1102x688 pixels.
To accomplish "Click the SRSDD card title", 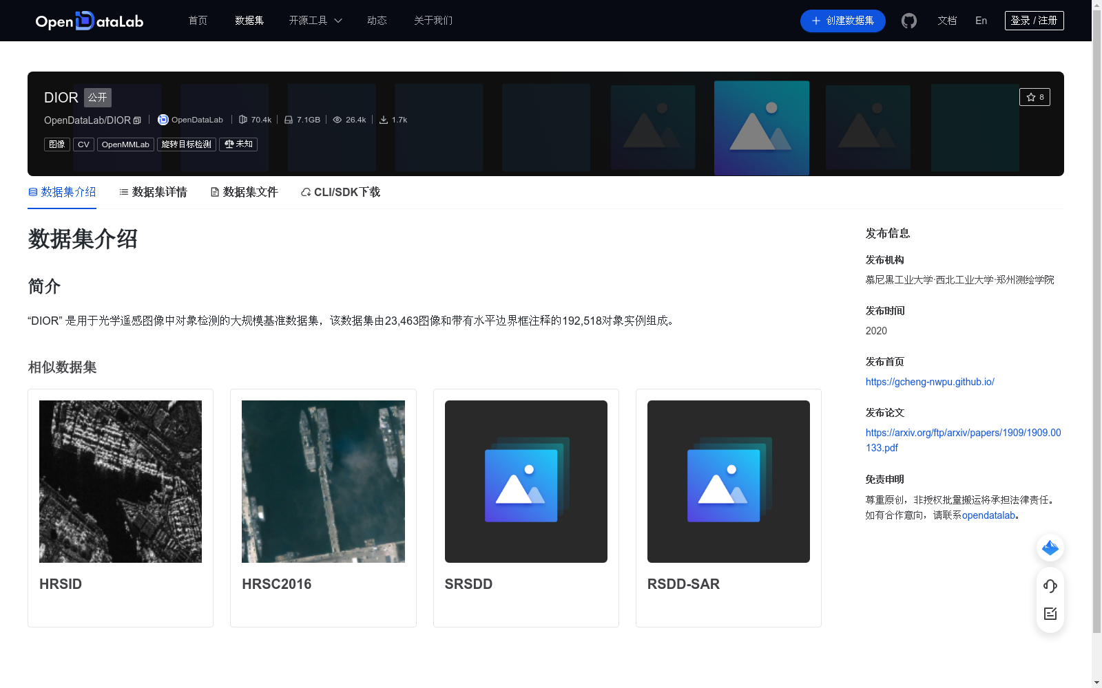I will (468, 584).
